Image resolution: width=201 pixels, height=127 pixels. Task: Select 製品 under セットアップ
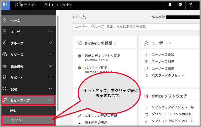[28, 111]
